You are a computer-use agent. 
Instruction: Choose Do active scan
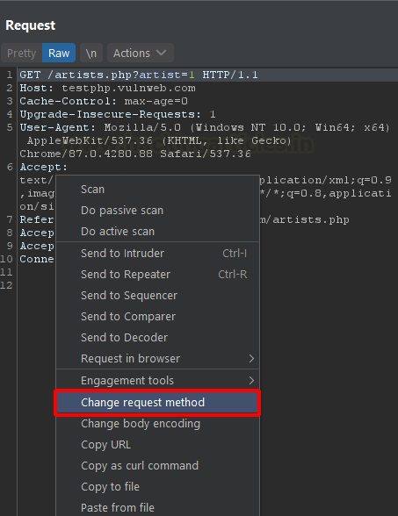pos(157,232)
